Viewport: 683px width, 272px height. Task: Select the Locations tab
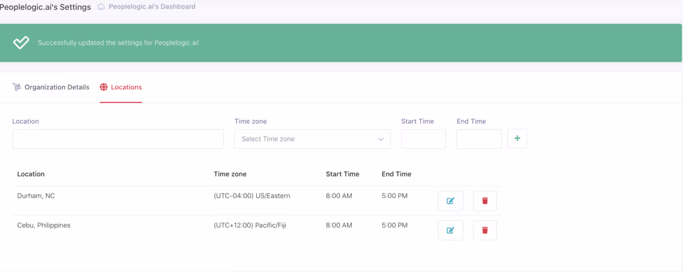click(x=121, y=87)
